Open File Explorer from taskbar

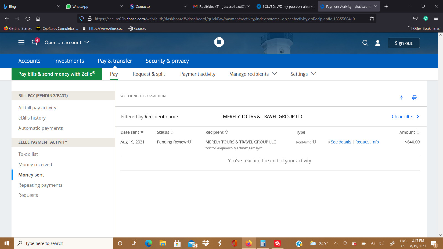[x=163, y=243]
